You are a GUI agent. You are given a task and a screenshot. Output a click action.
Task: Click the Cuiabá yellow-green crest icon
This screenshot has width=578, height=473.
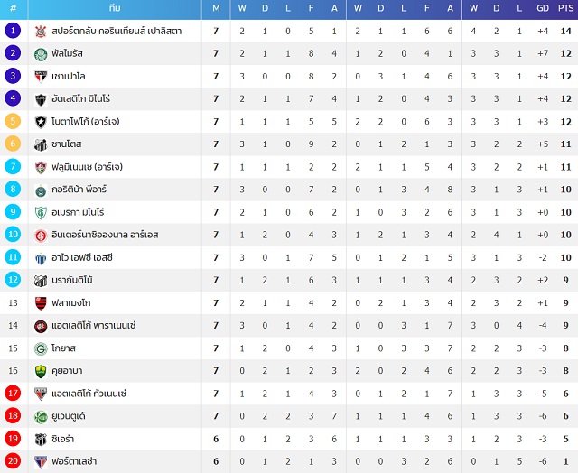41,371
